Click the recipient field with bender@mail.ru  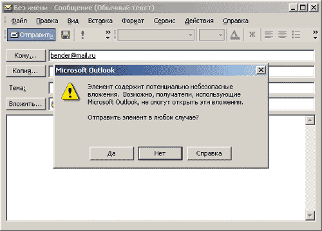(x=182, y=56)
